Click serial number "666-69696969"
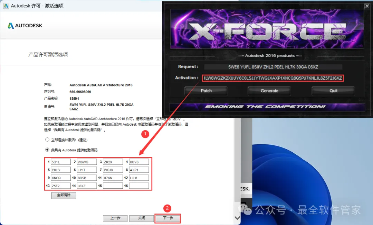 tap(80, 92)
